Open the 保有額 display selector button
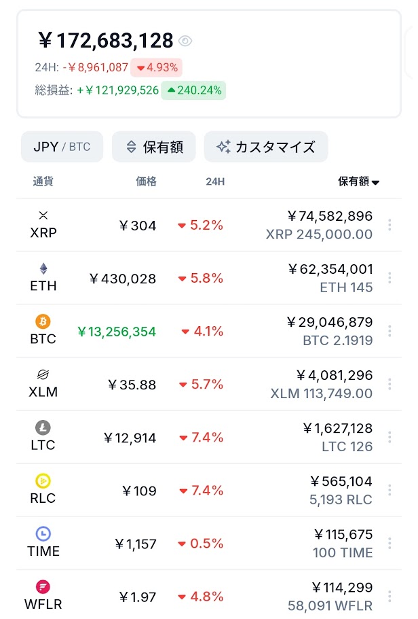 pyautogui.click(x=154, y=147)
